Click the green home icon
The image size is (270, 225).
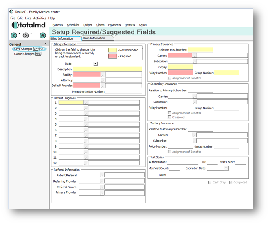[42, 35]
